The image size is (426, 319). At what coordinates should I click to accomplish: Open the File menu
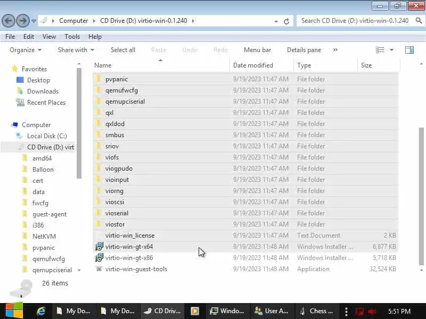[x=10, y=37]
